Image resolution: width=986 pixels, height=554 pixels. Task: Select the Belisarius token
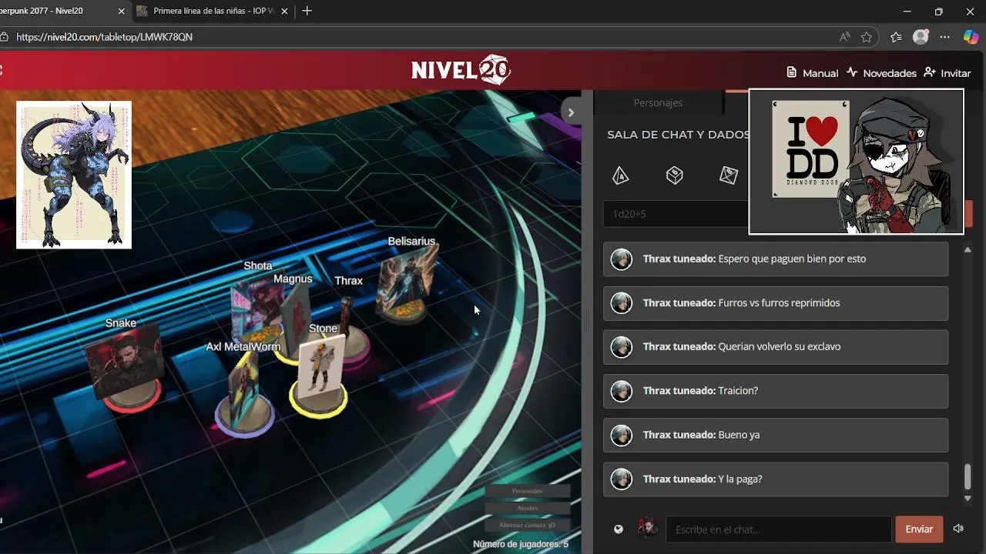point(406,283)
